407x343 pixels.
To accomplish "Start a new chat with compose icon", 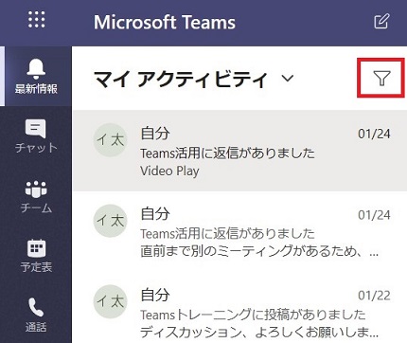I will pyautogui.click(x=381, y=21).
